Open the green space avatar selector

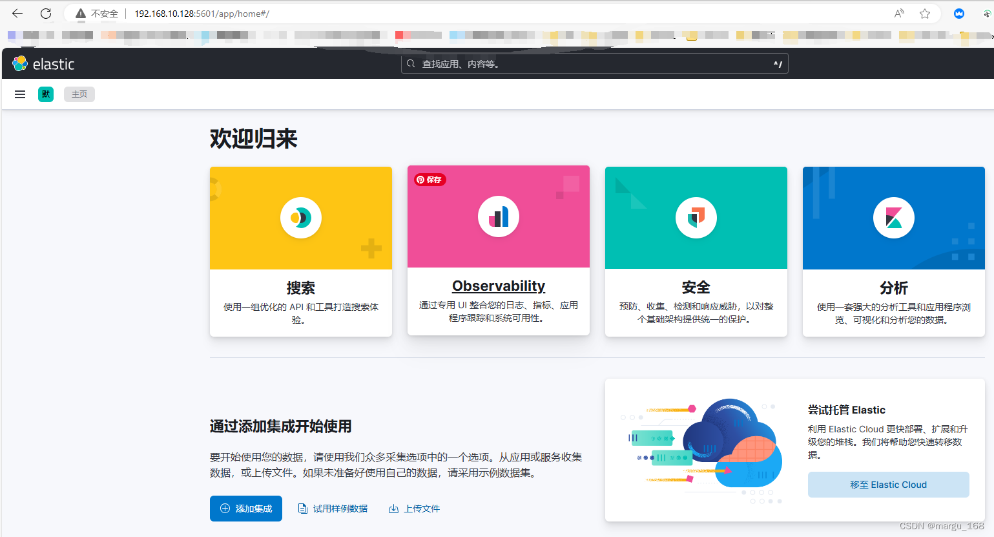(46, 94)
